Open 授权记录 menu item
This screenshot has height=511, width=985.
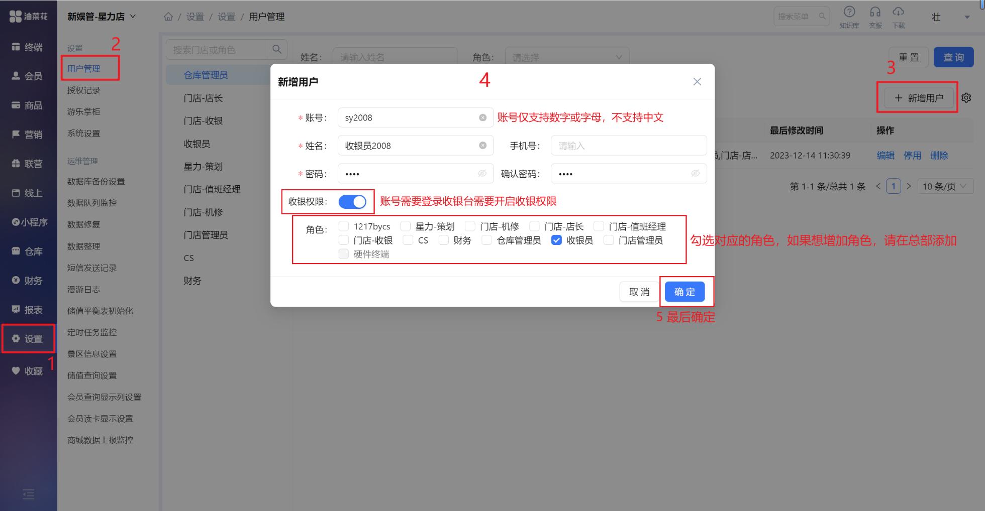point(84,90)
